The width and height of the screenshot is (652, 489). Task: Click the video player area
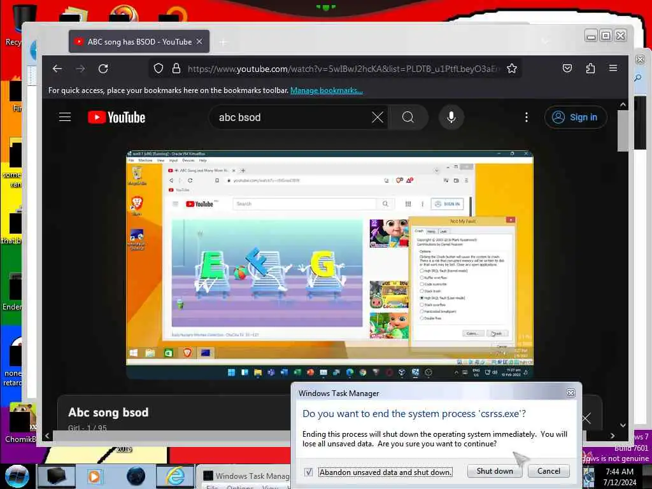point(329,265)
